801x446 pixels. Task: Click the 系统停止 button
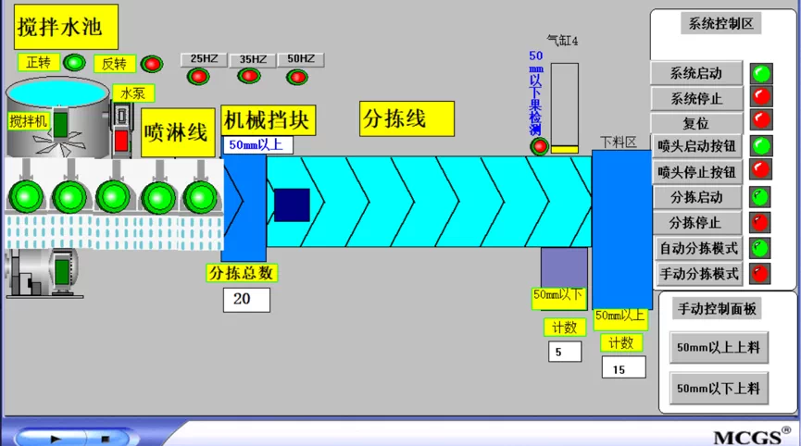(696, 98)
